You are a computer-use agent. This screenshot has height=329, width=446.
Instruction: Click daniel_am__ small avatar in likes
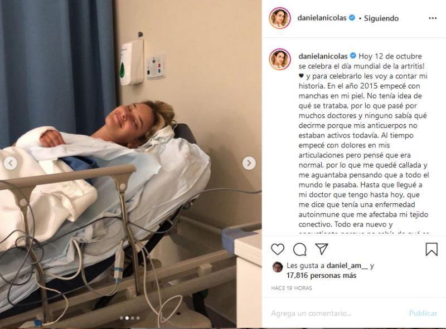coord(277,267)
